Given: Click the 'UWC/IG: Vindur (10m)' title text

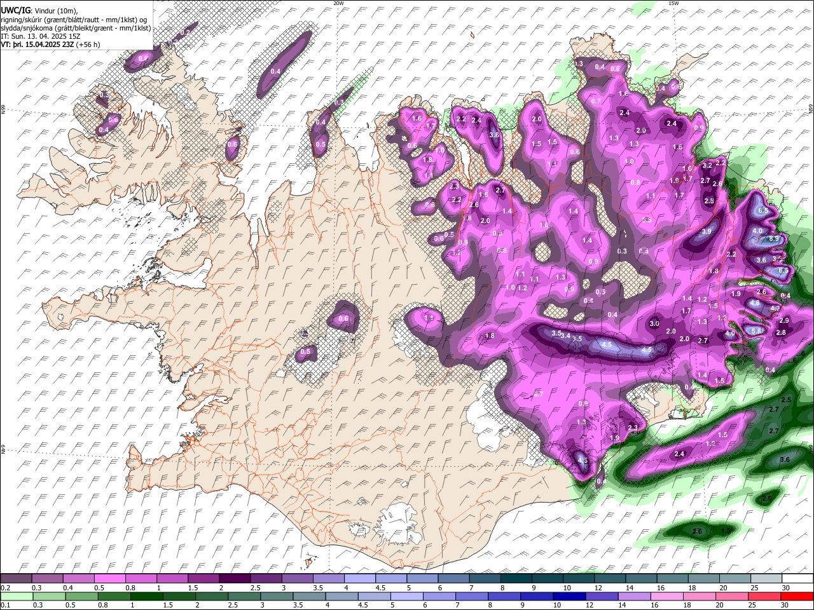Looking at the screenshot, I should (39, 10).
